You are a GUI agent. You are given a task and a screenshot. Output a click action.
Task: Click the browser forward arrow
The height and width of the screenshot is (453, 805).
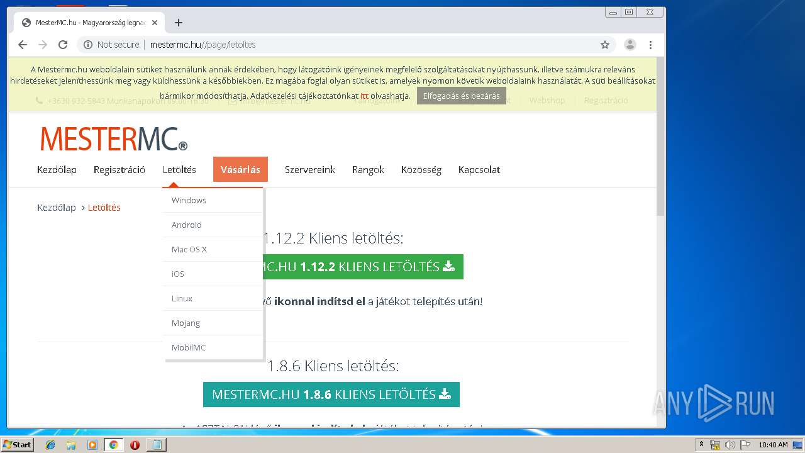pos(43,45)
